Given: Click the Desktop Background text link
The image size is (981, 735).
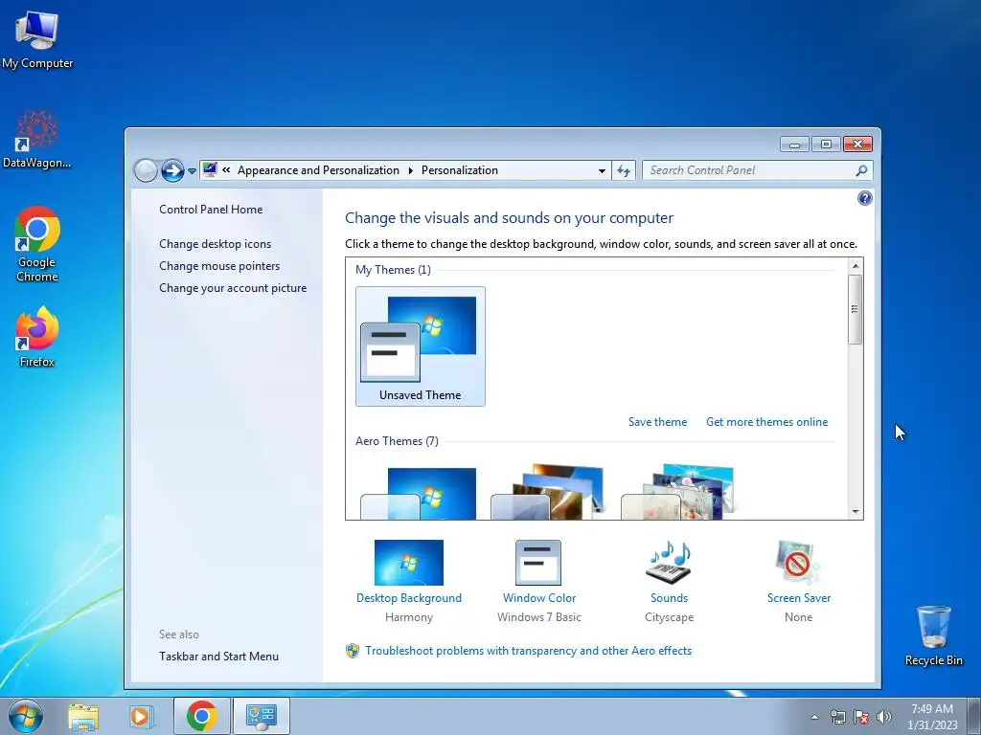Looking at the screenshot, I should pos(408,598).
